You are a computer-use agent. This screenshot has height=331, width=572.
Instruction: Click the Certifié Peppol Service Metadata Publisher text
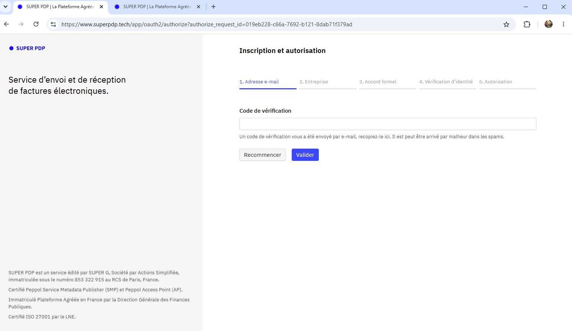96,290
